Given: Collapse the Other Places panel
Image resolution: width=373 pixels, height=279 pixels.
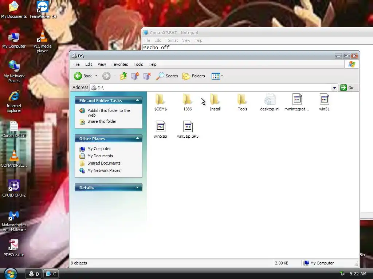Looking at the screenshot, I should tap(137, 138).
